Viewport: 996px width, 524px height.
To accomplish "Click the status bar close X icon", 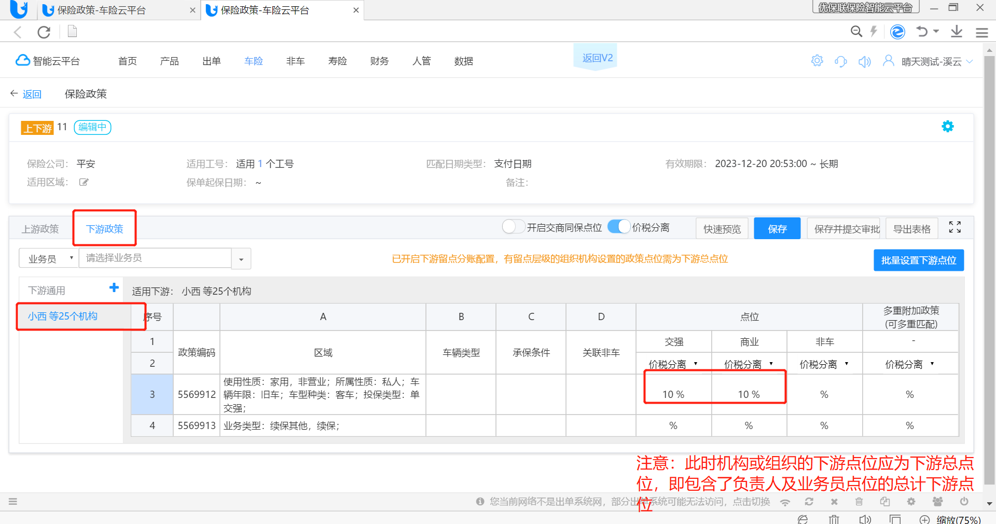I will pyautogui.click(x=834, y=502).
